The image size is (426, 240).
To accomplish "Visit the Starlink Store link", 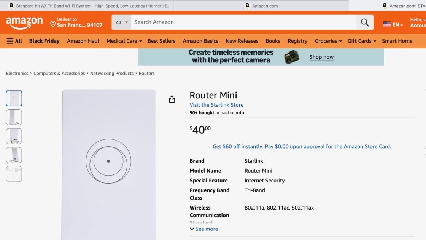I will click(x=216, y=105).
